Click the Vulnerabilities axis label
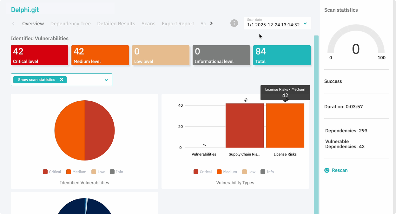 [x=204, y=154]
